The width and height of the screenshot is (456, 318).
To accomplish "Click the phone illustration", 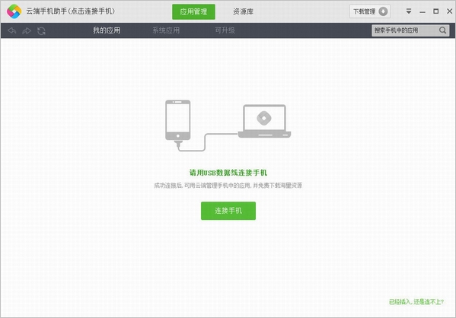I will click(178, 120).
